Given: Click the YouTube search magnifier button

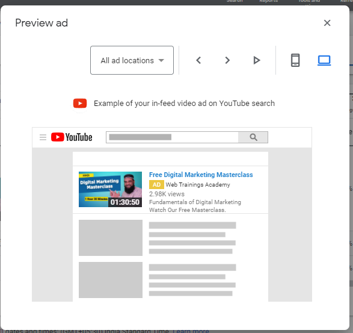Looking at the screenshot, I should [253, 137].
